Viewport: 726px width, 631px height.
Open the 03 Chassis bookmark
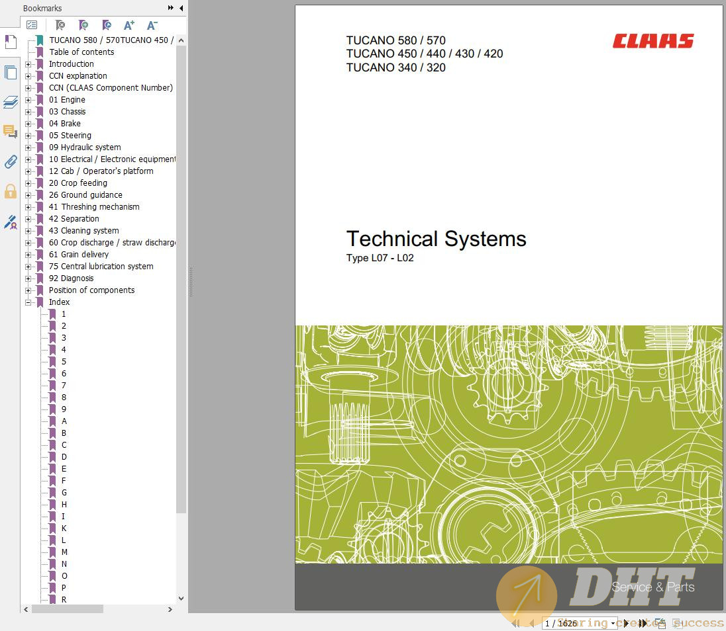(67, 111)
